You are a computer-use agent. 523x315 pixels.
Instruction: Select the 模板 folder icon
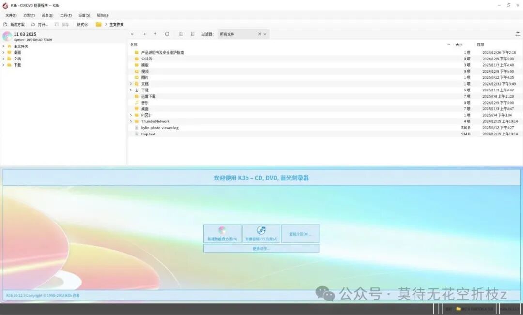tap(137, 65)
